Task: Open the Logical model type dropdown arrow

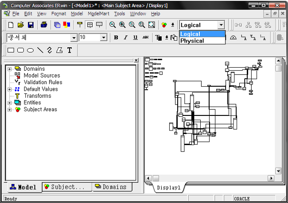Action: 221,25
